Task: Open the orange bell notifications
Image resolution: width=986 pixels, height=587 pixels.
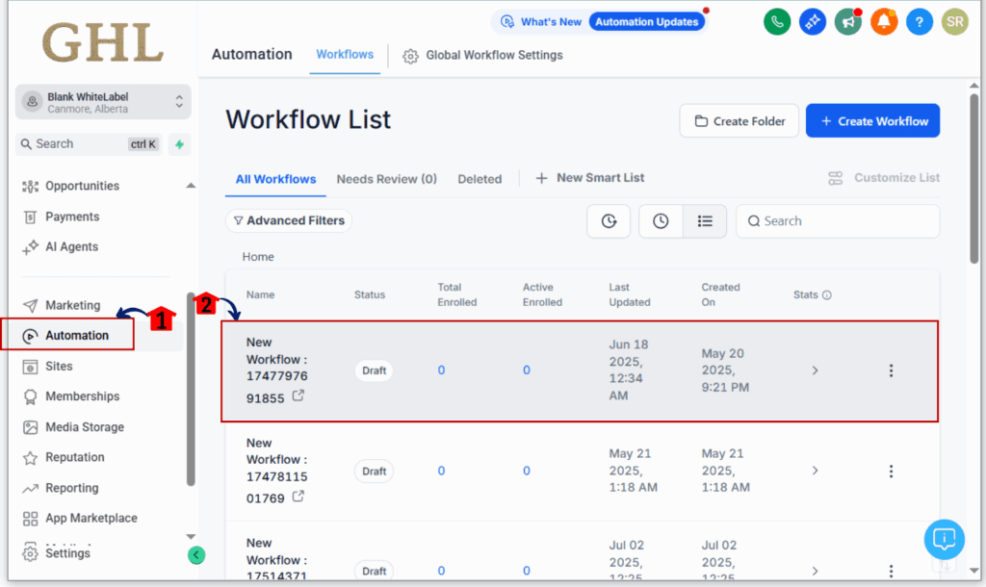Action: (x=884, y=22)
